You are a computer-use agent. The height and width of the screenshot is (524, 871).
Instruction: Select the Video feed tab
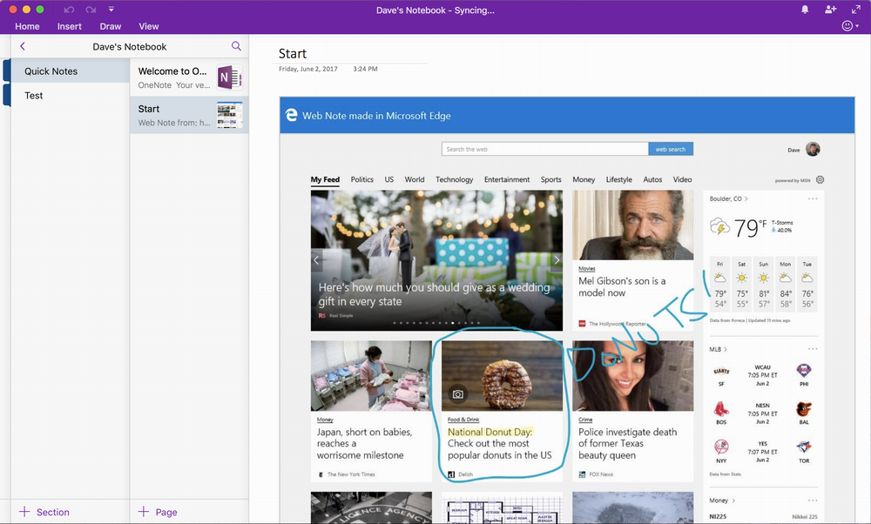pyautogui.click(x=683, y=180)
